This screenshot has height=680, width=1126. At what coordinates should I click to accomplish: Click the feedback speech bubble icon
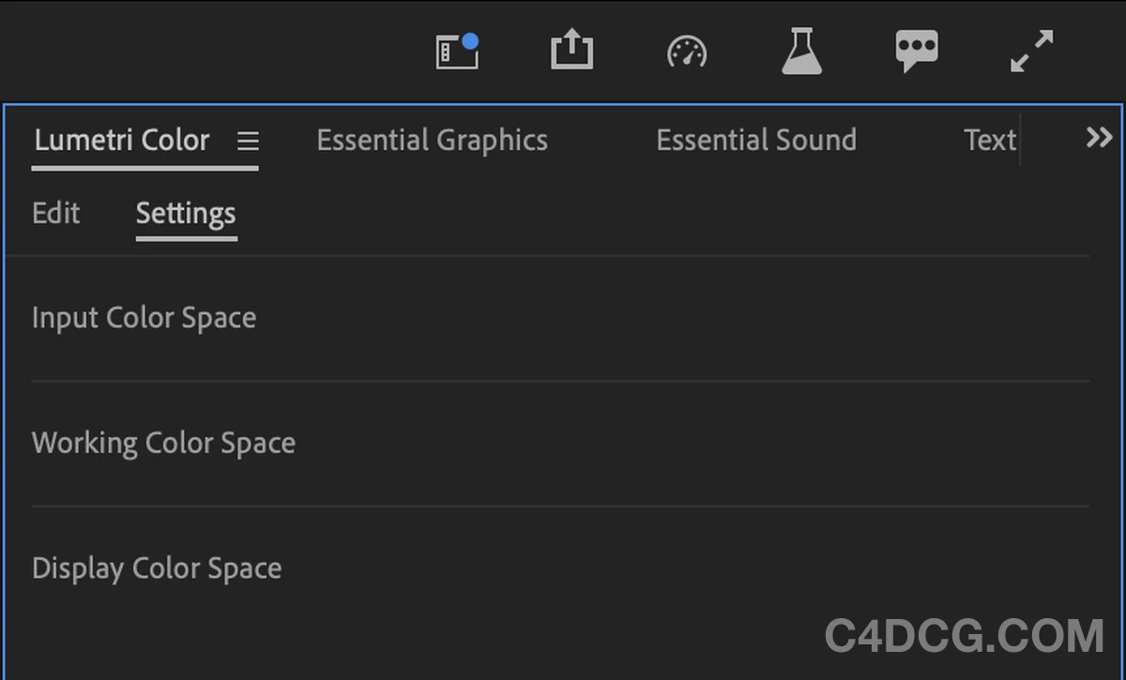coord(917,51)
